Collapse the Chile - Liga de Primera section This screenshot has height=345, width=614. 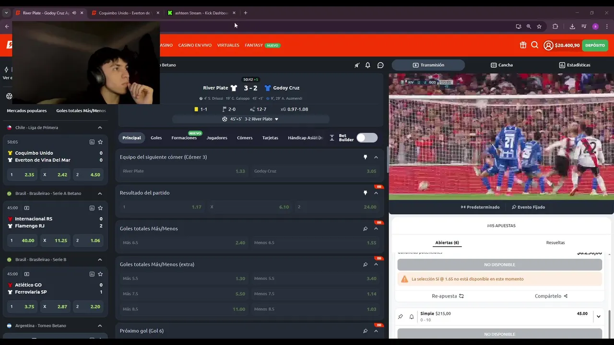[100, 127]
